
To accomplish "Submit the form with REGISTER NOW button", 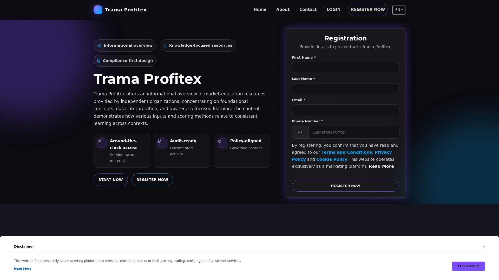I will point(346,186).
